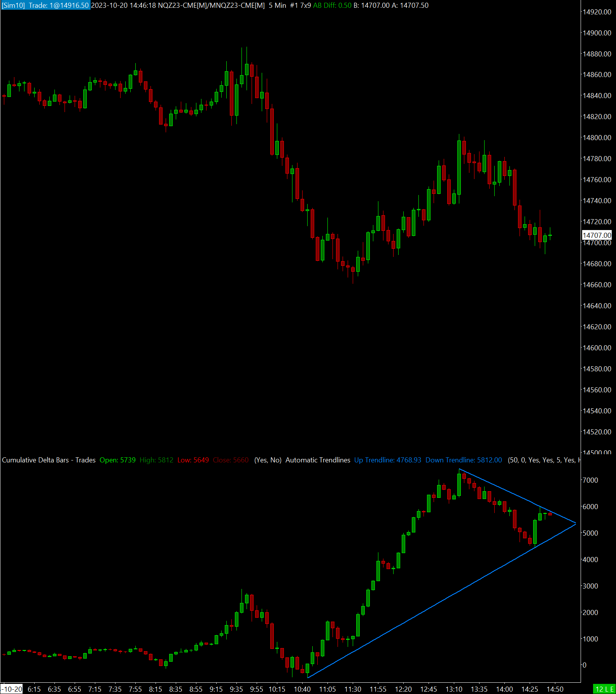Viewport: 616px width, 694px height.
Task: Click the 14880.00 price axis label
Action: point(597,54)
